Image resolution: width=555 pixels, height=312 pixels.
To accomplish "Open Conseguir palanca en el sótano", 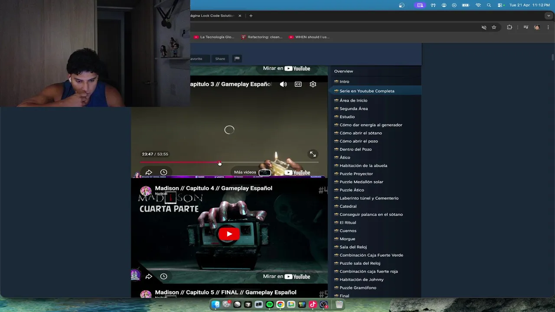I will point(371,214).
